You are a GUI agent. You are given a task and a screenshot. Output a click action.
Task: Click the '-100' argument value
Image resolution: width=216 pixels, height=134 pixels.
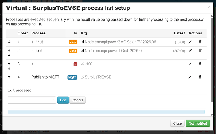pos(89,64)
